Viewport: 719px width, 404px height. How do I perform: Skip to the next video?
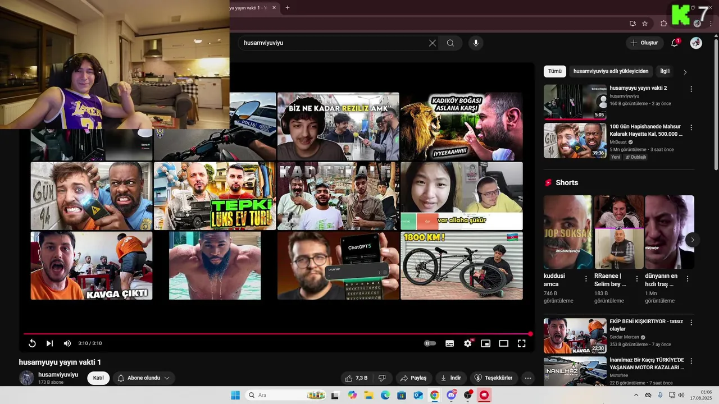click(x=49, y=343)
